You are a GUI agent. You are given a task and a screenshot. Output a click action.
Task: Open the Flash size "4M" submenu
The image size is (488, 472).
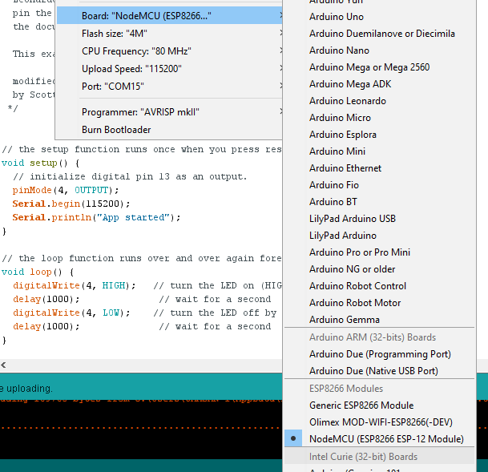click(170, 34)
